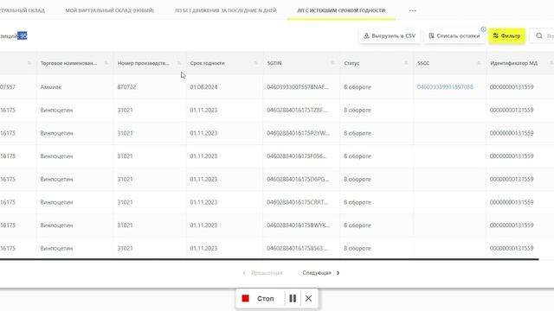Open the ЛП с истекшим сроком годности tab
Screen dimensions: 554x311
pos(341,10)
